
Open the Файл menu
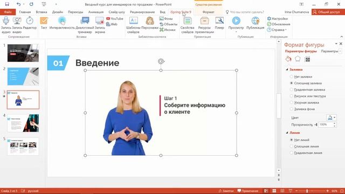(8, 12)
